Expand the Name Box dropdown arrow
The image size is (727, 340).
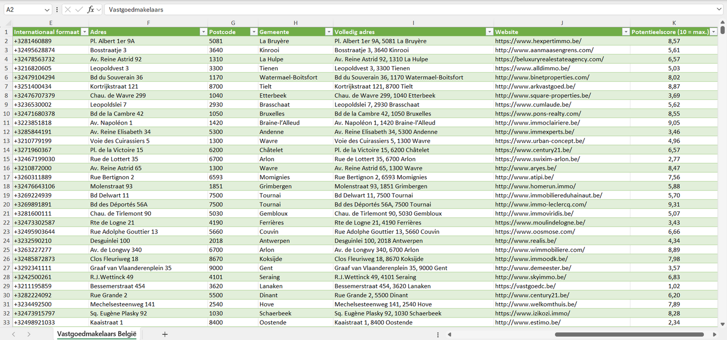coord(47,10)
